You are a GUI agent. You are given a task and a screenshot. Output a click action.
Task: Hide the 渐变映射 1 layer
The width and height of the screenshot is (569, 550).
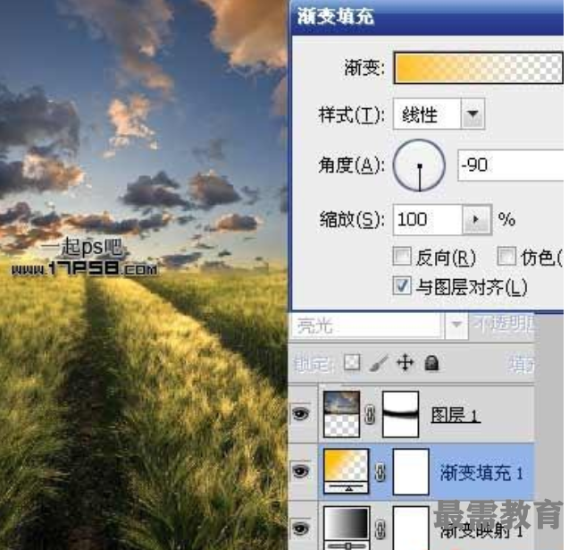(301, 529)
